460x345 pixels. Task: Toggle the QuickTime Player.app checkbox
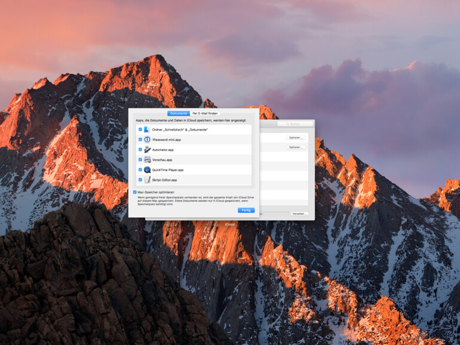[x=140, y=170]
